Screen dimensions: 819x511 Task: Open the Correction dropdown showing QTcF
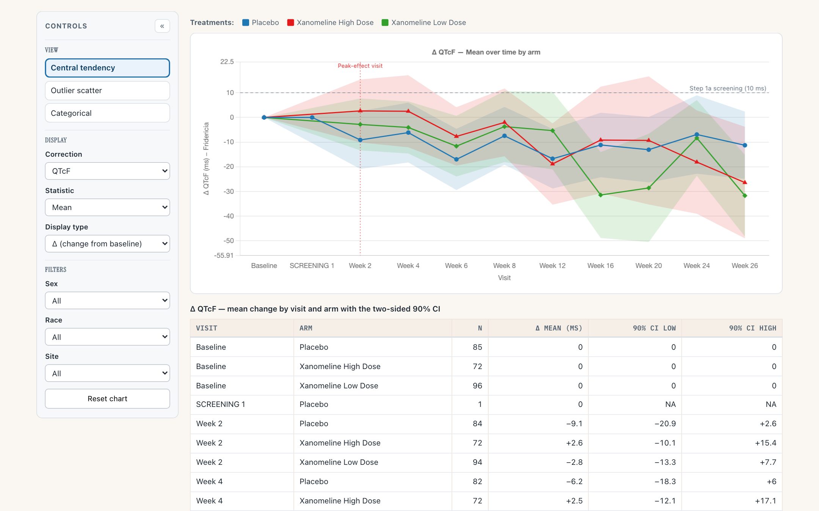tap(107, 171)
